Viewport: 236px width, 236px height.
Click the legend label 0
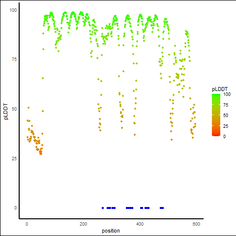click(224, 137)
